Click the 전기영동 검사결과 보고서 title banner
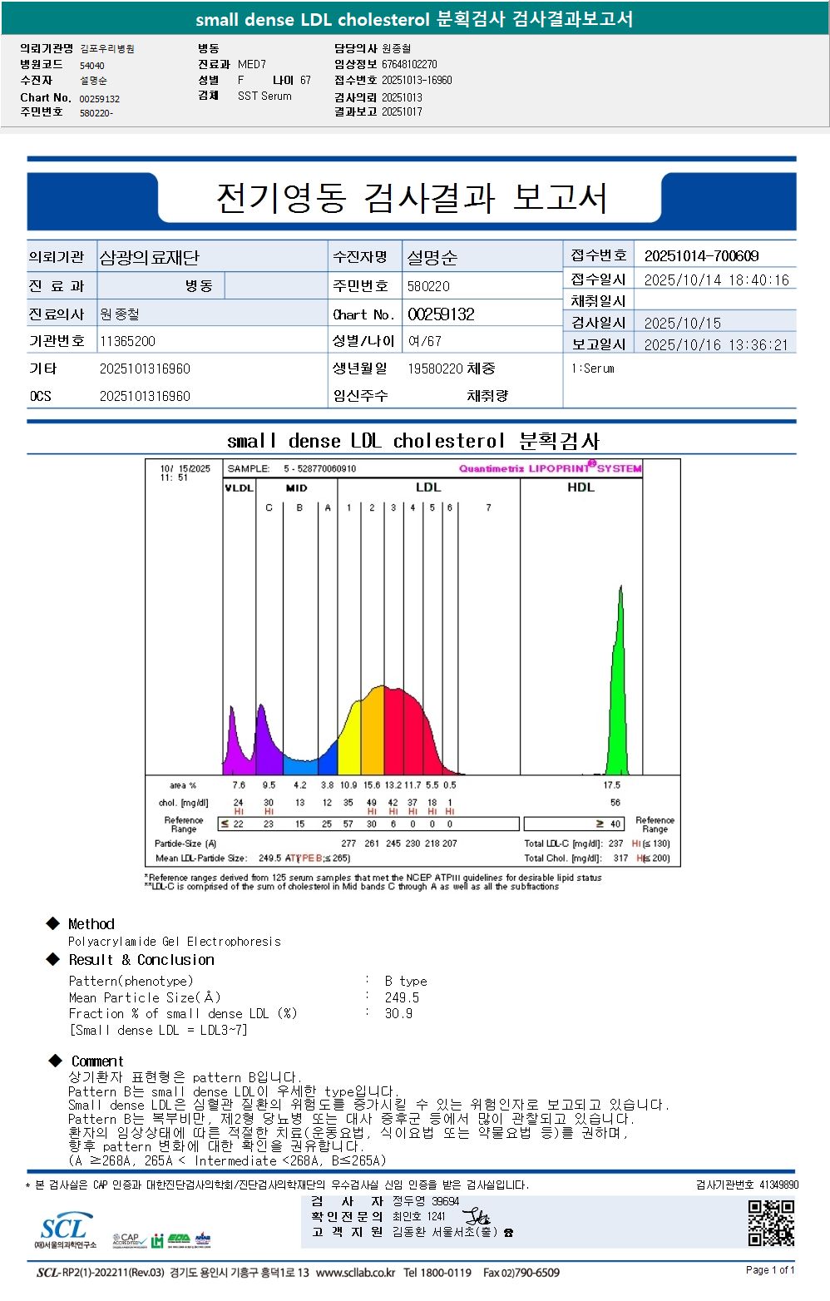 [412, 198]
